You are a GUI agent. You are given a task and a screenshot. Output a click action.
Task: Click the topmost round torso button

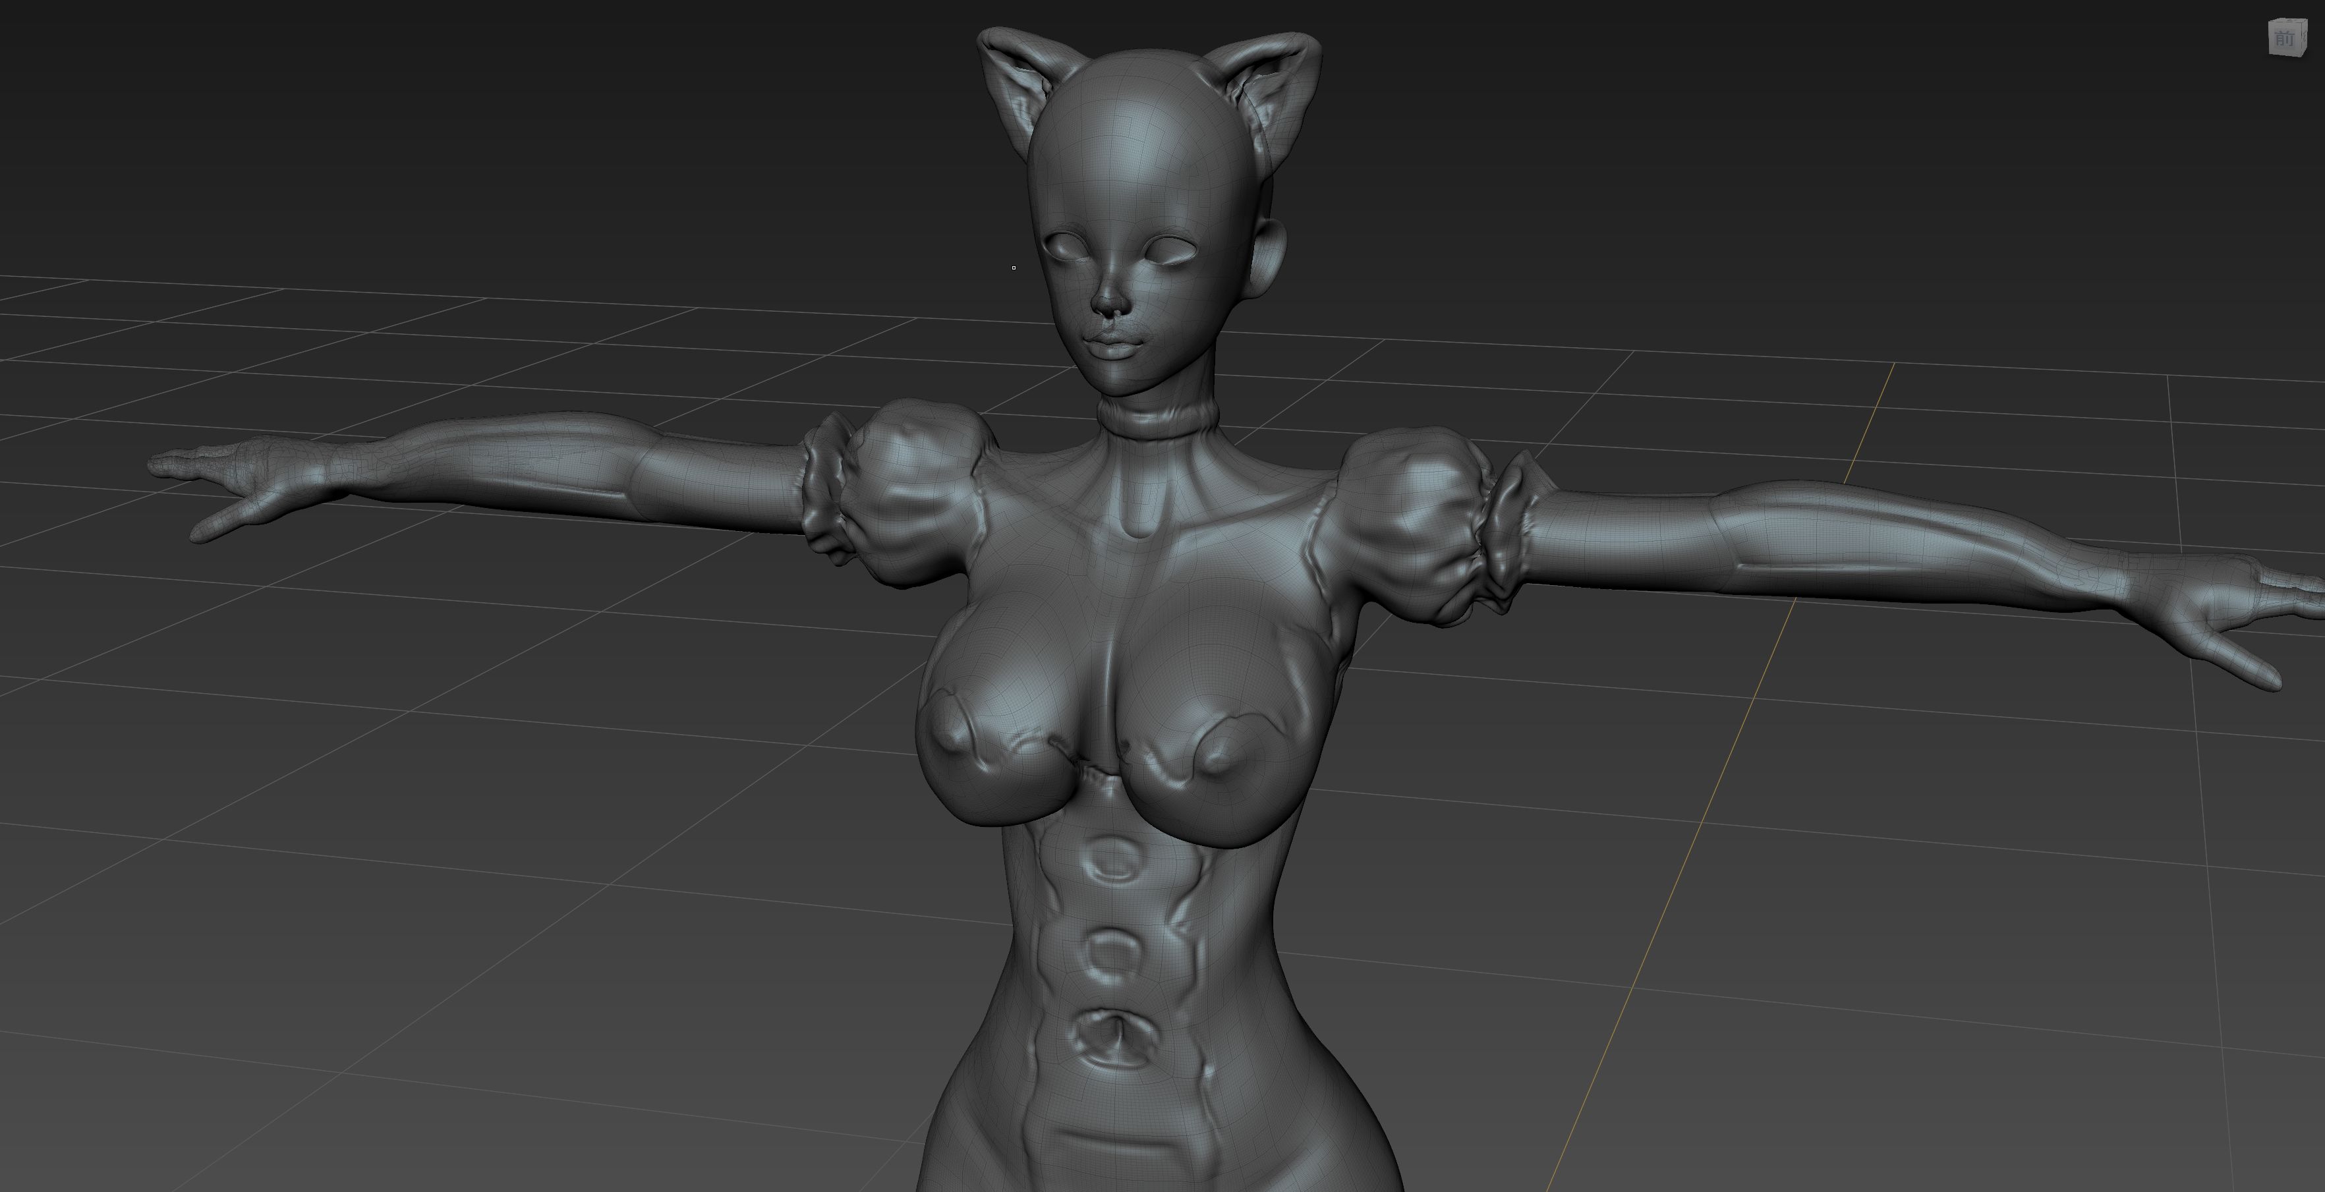tap(1111, 859)
